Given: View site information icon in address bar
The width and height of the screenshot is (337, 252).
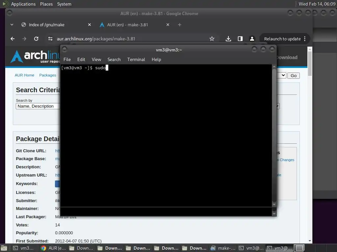Looking at the screenshot, I should coord(50,39).
